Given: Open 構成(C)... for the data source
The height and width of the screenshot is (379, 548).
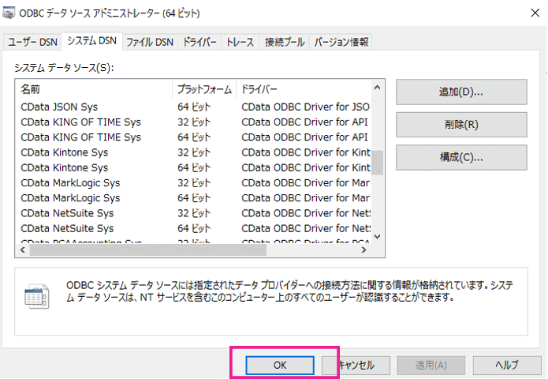Looking at the screenshot, I should tap(461, 157).
